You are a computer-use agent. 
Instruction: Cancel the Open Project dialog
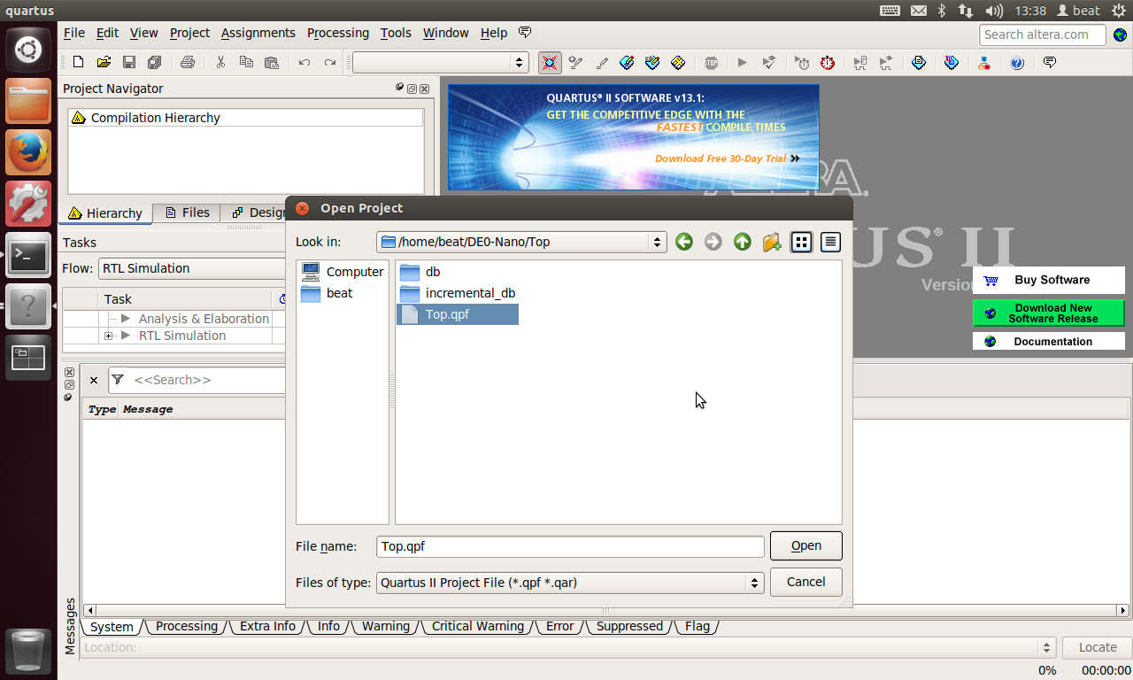805,582
